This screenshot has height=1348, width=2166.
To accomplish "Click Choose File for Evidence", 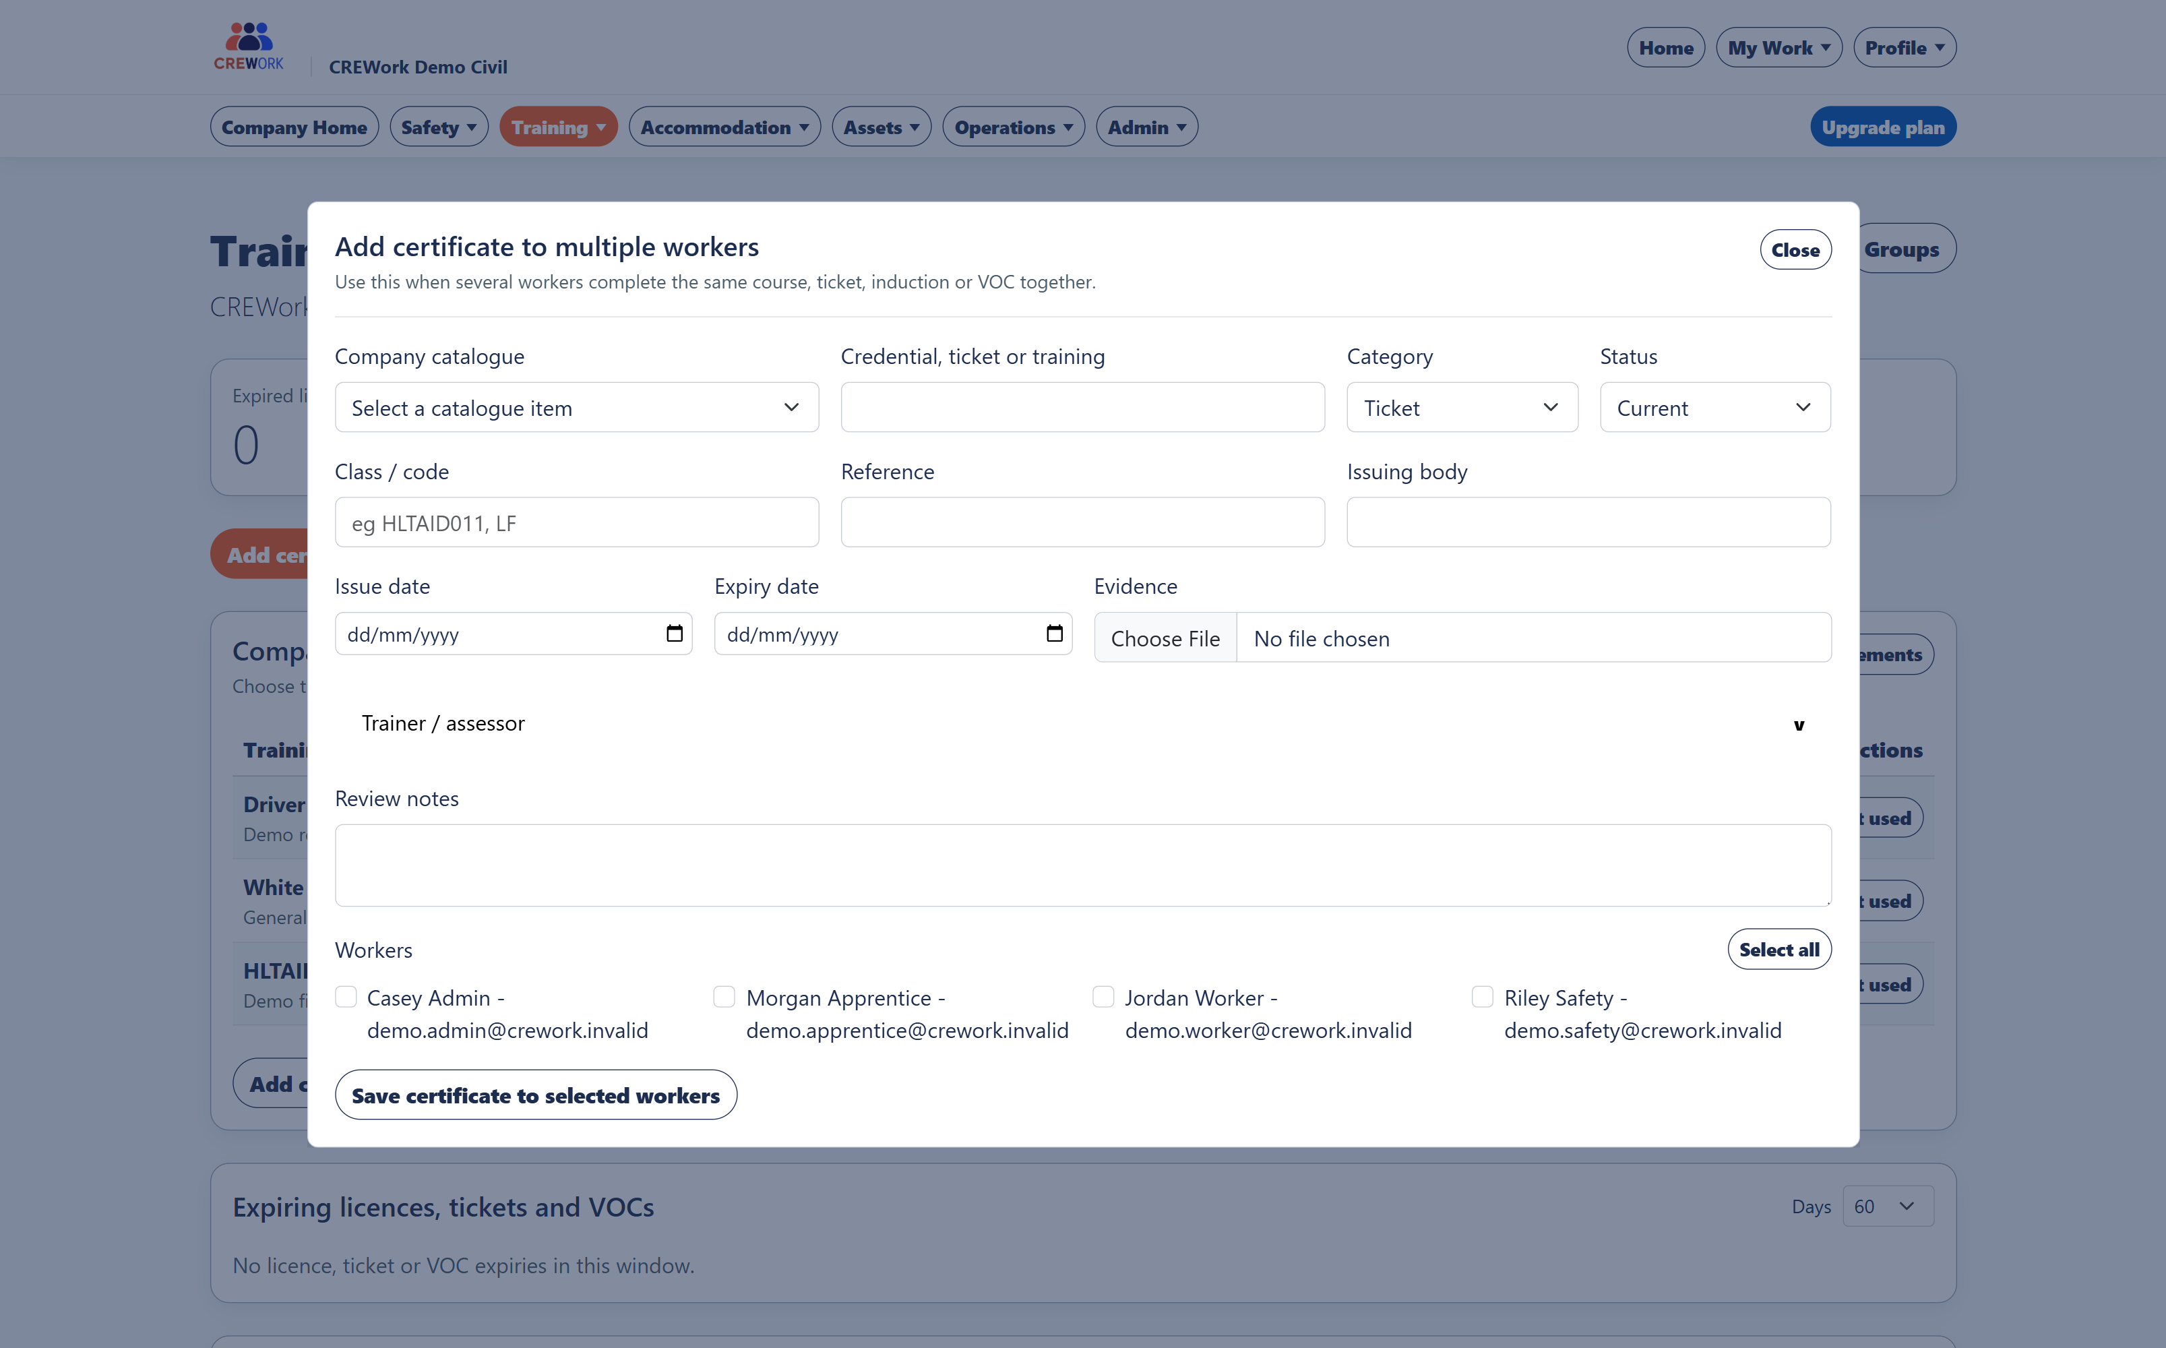I will tap(1165, 638).
